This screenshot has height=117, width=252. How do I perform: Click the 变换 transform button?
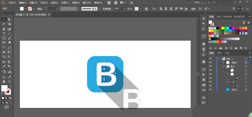click(193, 9)
